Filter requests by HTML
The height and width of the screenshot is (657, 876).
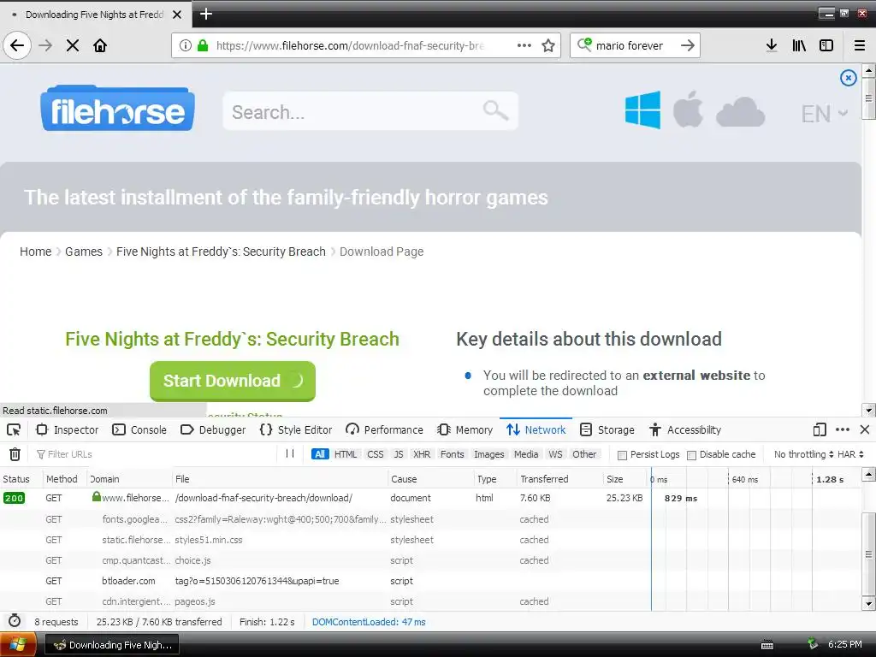point(346,454)
